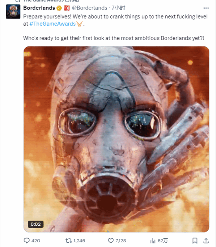Image resolution: width=216 pixels, height=247 pixels.
Task: Click the Game Awards hashtag emoji
Action: coord(79,24)
